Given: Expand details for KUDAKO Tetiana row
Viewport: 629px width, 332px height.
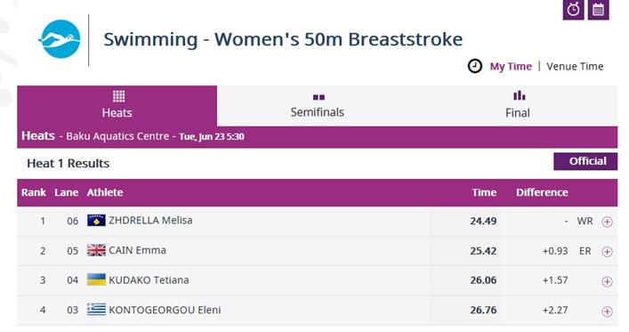Looking at the screenshot, I should tap(607, 281).
